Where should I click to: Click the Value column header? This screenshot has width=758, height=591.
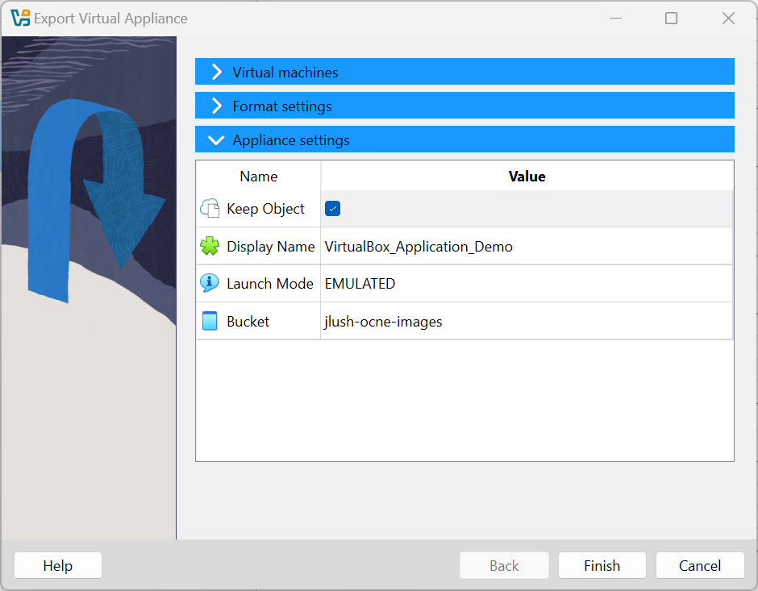527,177
